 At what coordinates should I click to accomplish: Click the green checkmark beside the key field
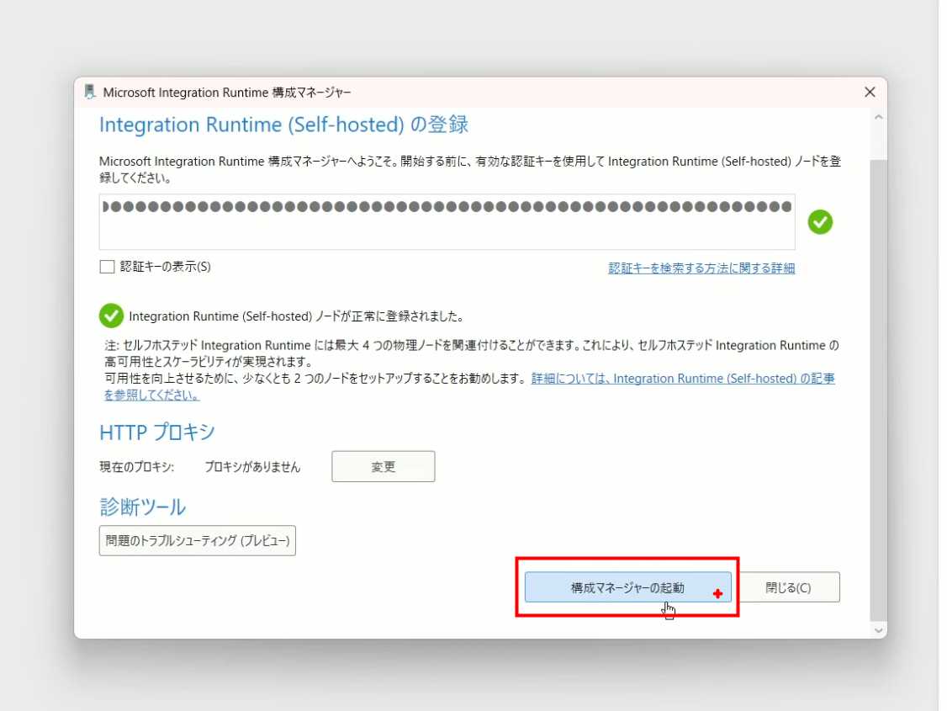820,222
